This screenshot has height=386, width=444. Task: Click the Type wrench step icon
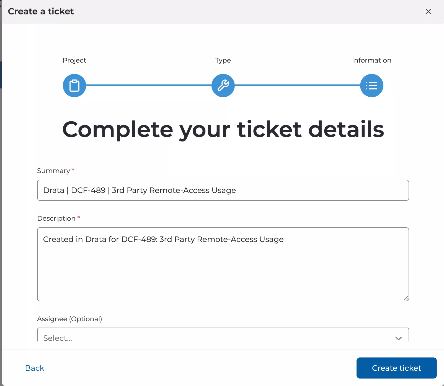click(x=223, y=86)
